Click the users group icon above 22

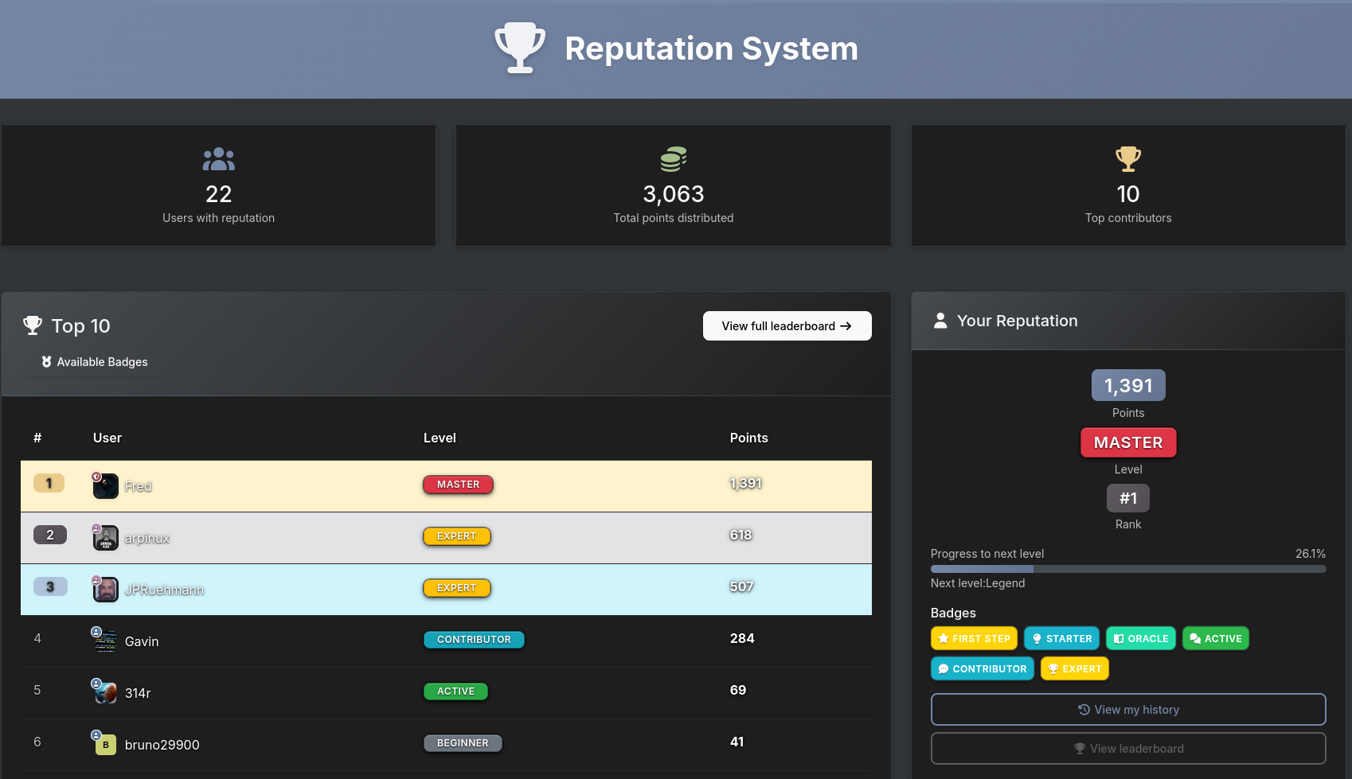coord(218,159)
